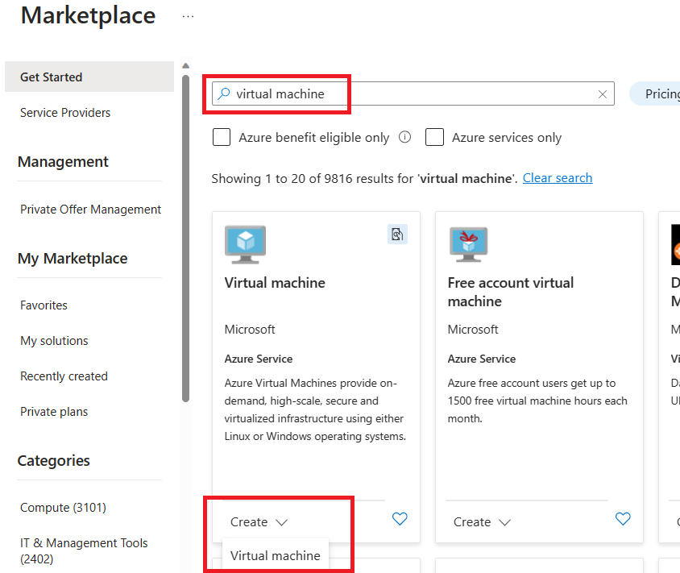Select Virtual machine from the Create menu
The image size is (680, 573).
point(274,555)
